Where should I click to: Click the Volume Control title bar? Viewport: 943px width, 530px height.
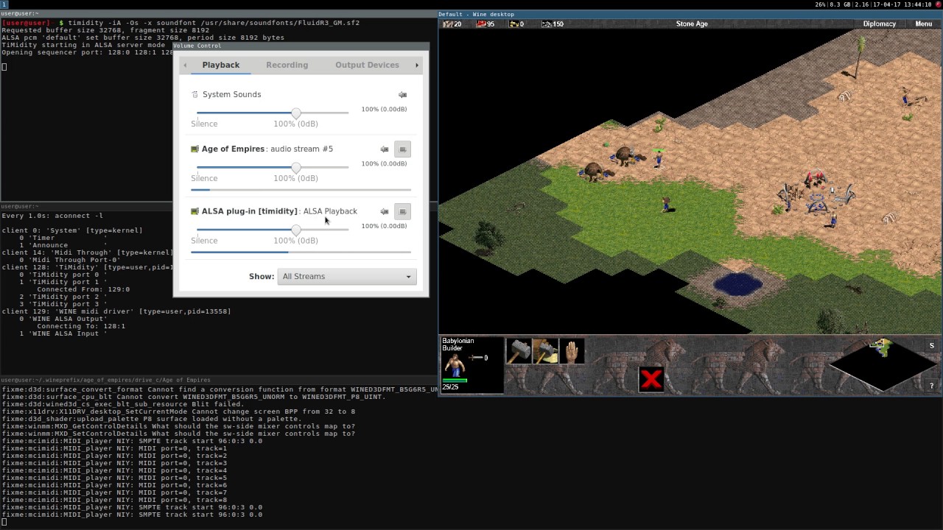tap(301, 46)
